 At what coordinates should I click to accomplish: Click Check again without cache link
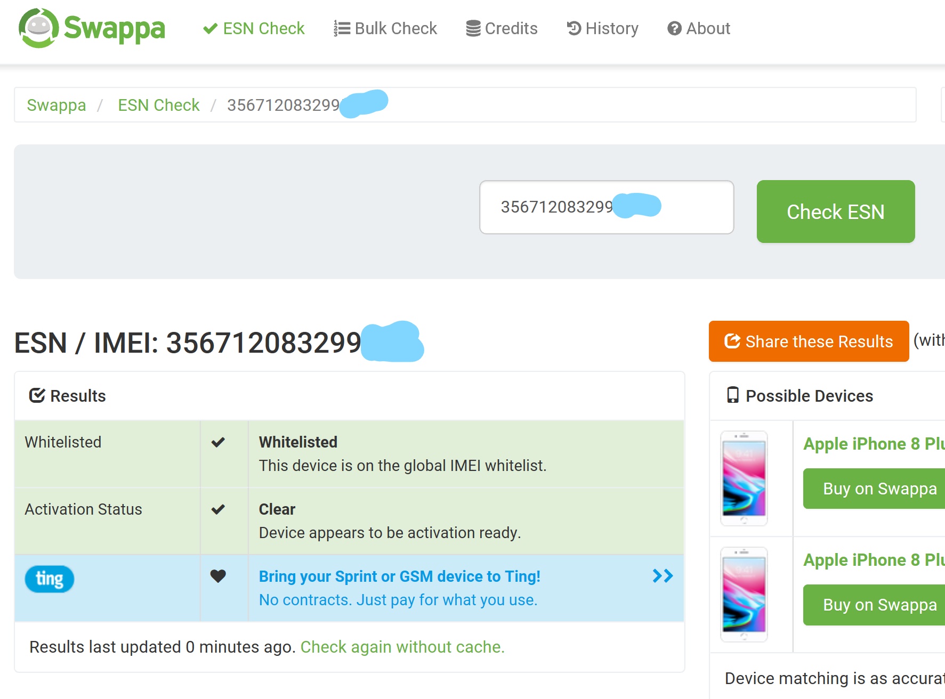coord(402,647)
